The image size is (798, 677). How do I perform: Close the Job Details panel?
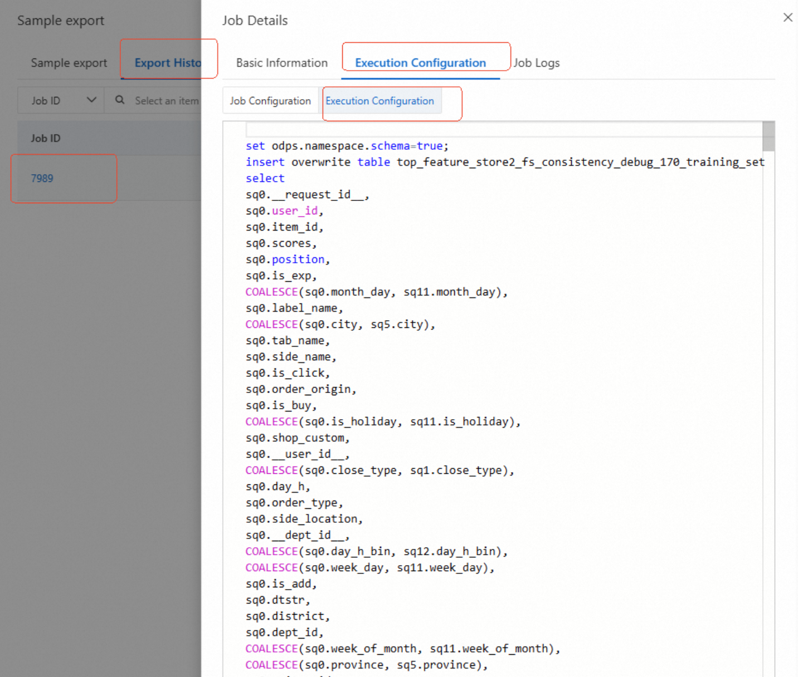(x=787, y=17)
